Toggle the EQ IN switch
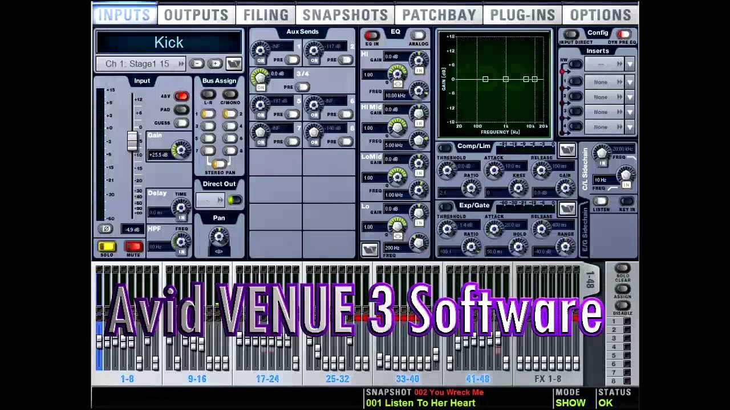Screen dimensions: 730x410 pos(371,36)
